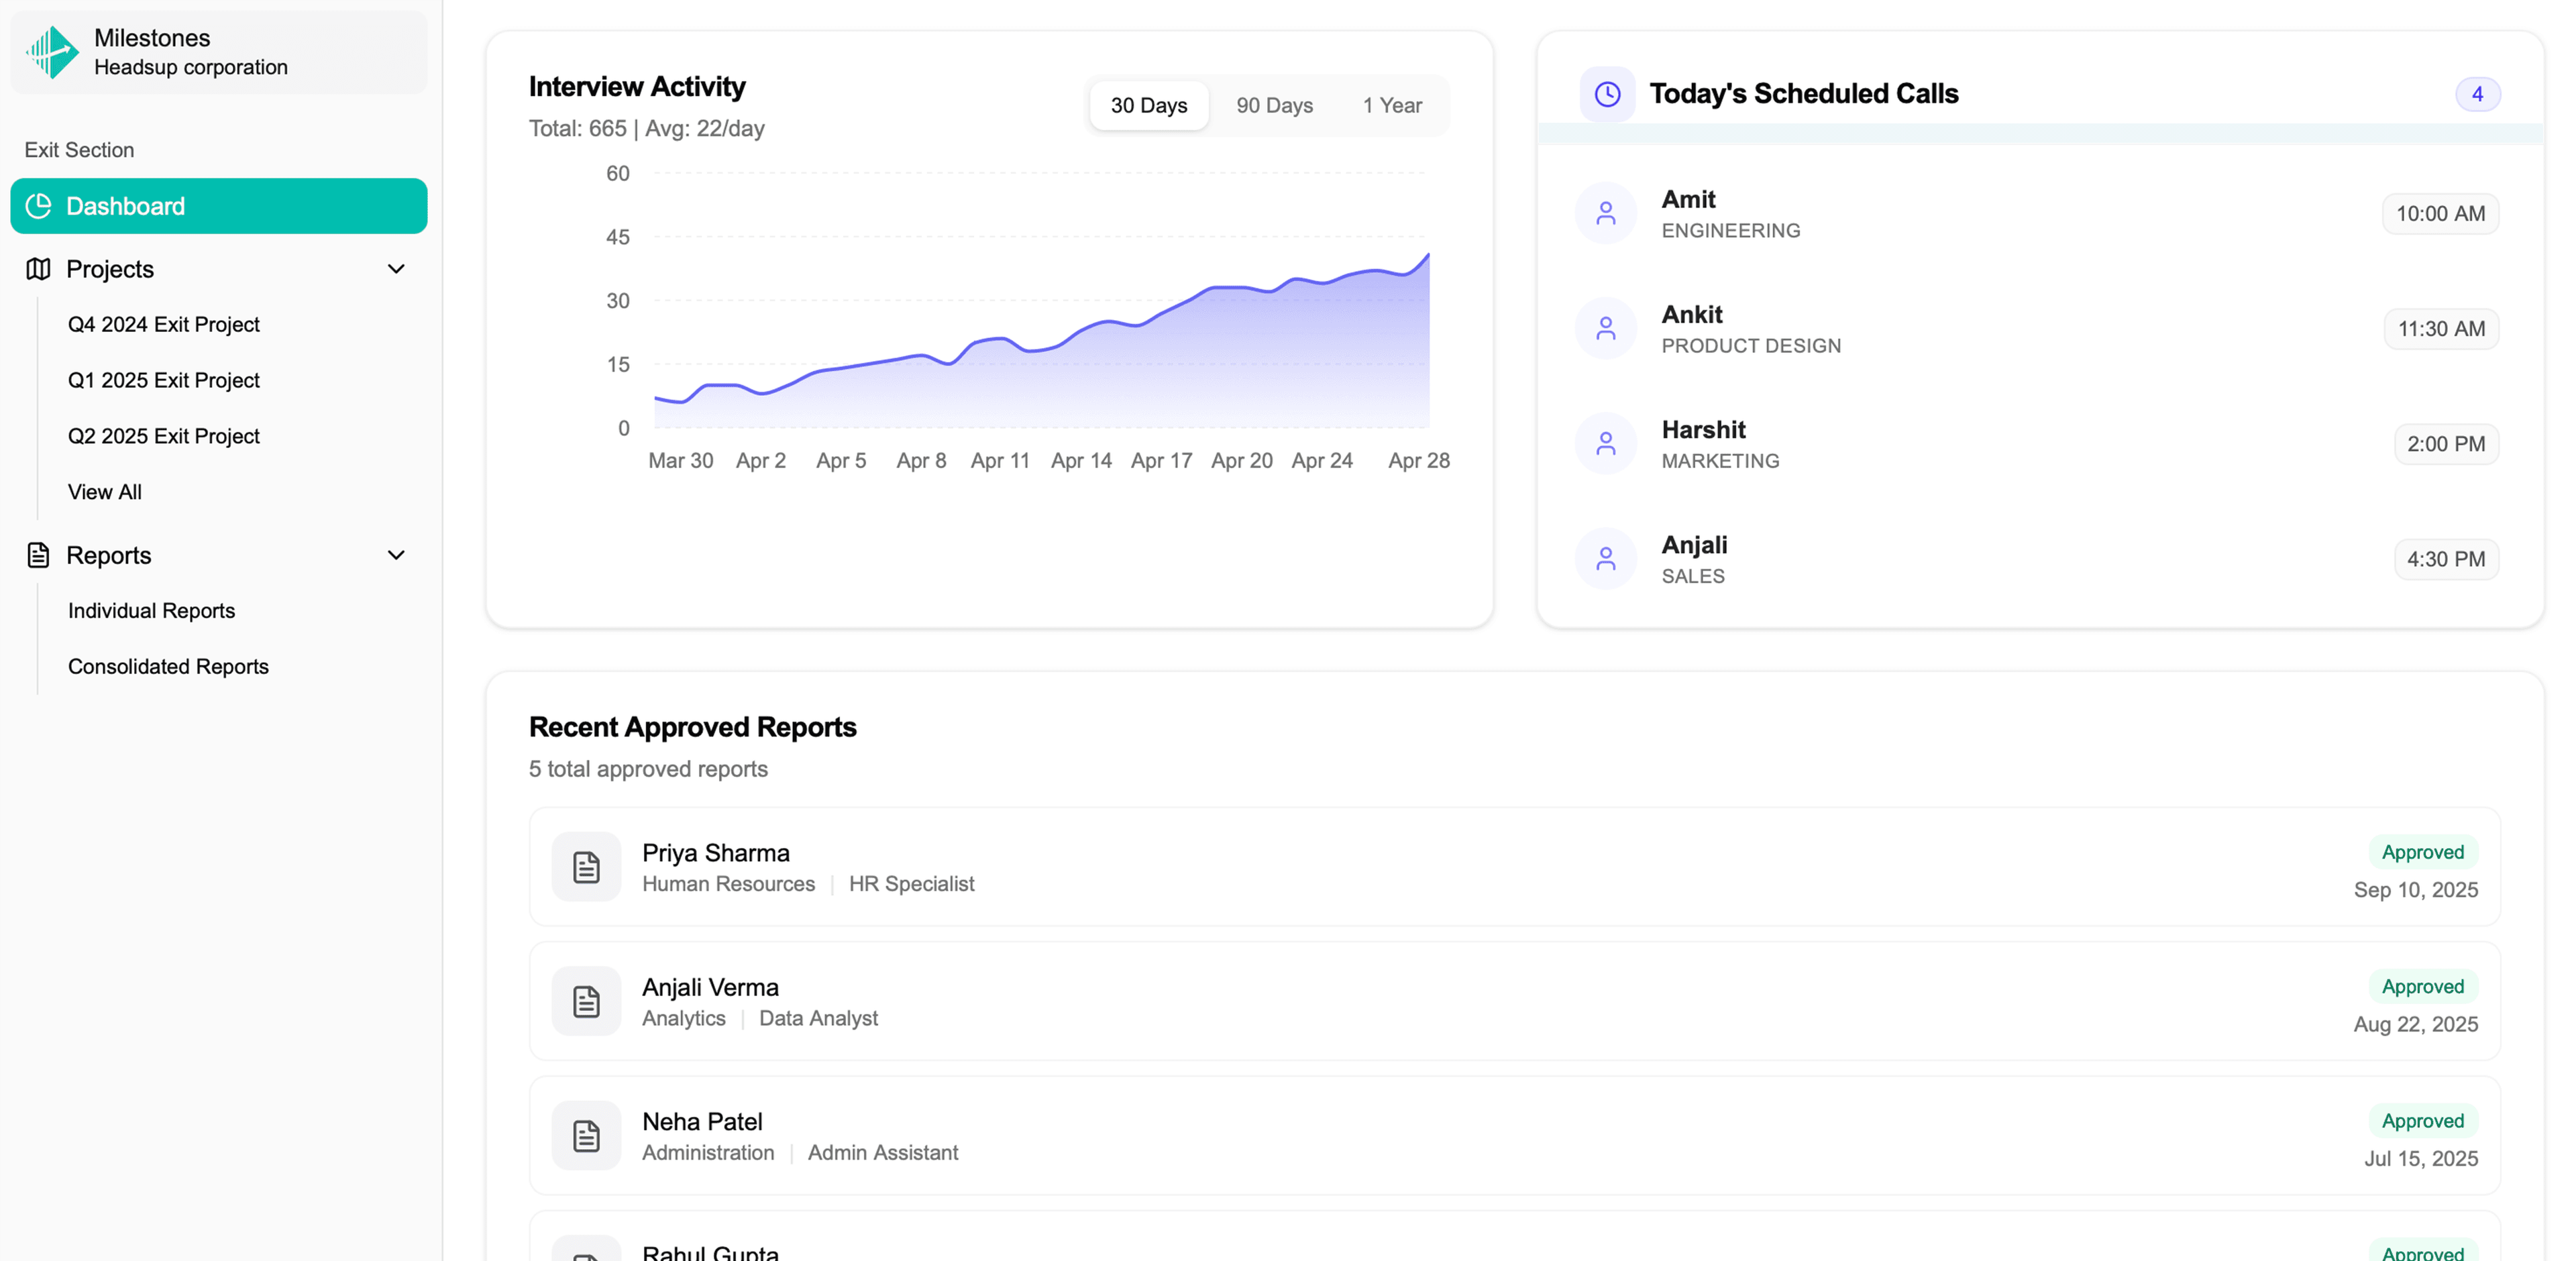
Task: Click the clock icon beside Today's Scheduled Calls
Action: coord(1607,94)
